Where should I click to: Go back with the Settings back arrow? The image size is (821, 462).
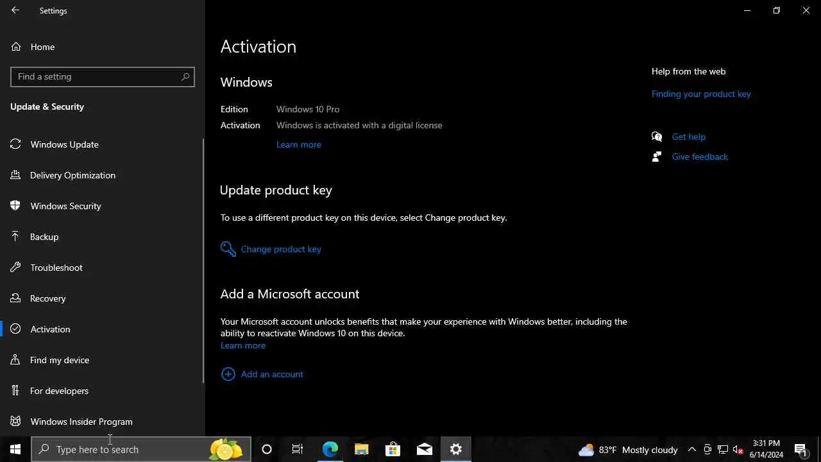coord(15,10)
